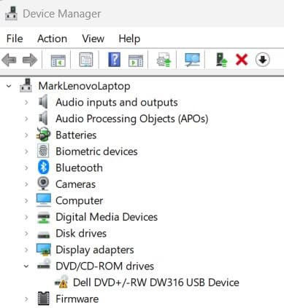284x308 pixels.
Task: Click the Digital Media Devices icon
Action: pyautogui.click(x=43, y=217)
